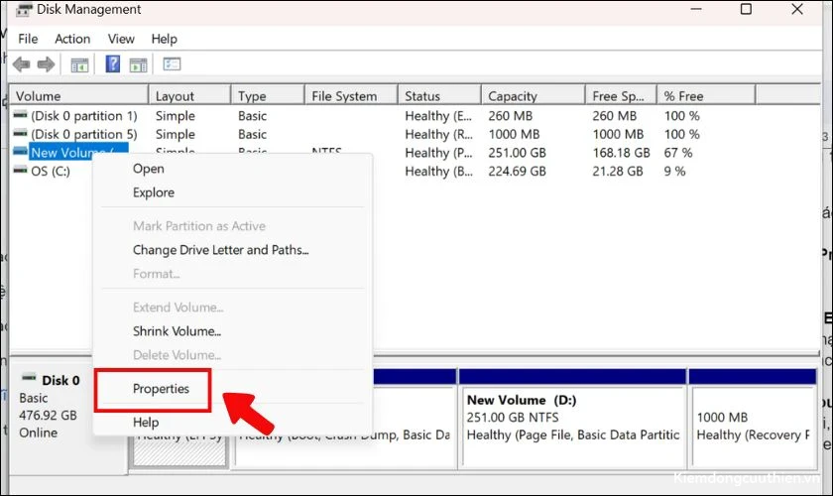This screenshot has height=496, width=833.
Task: Select the Disk 0 partition 1 row
Action: click(415, 116)
